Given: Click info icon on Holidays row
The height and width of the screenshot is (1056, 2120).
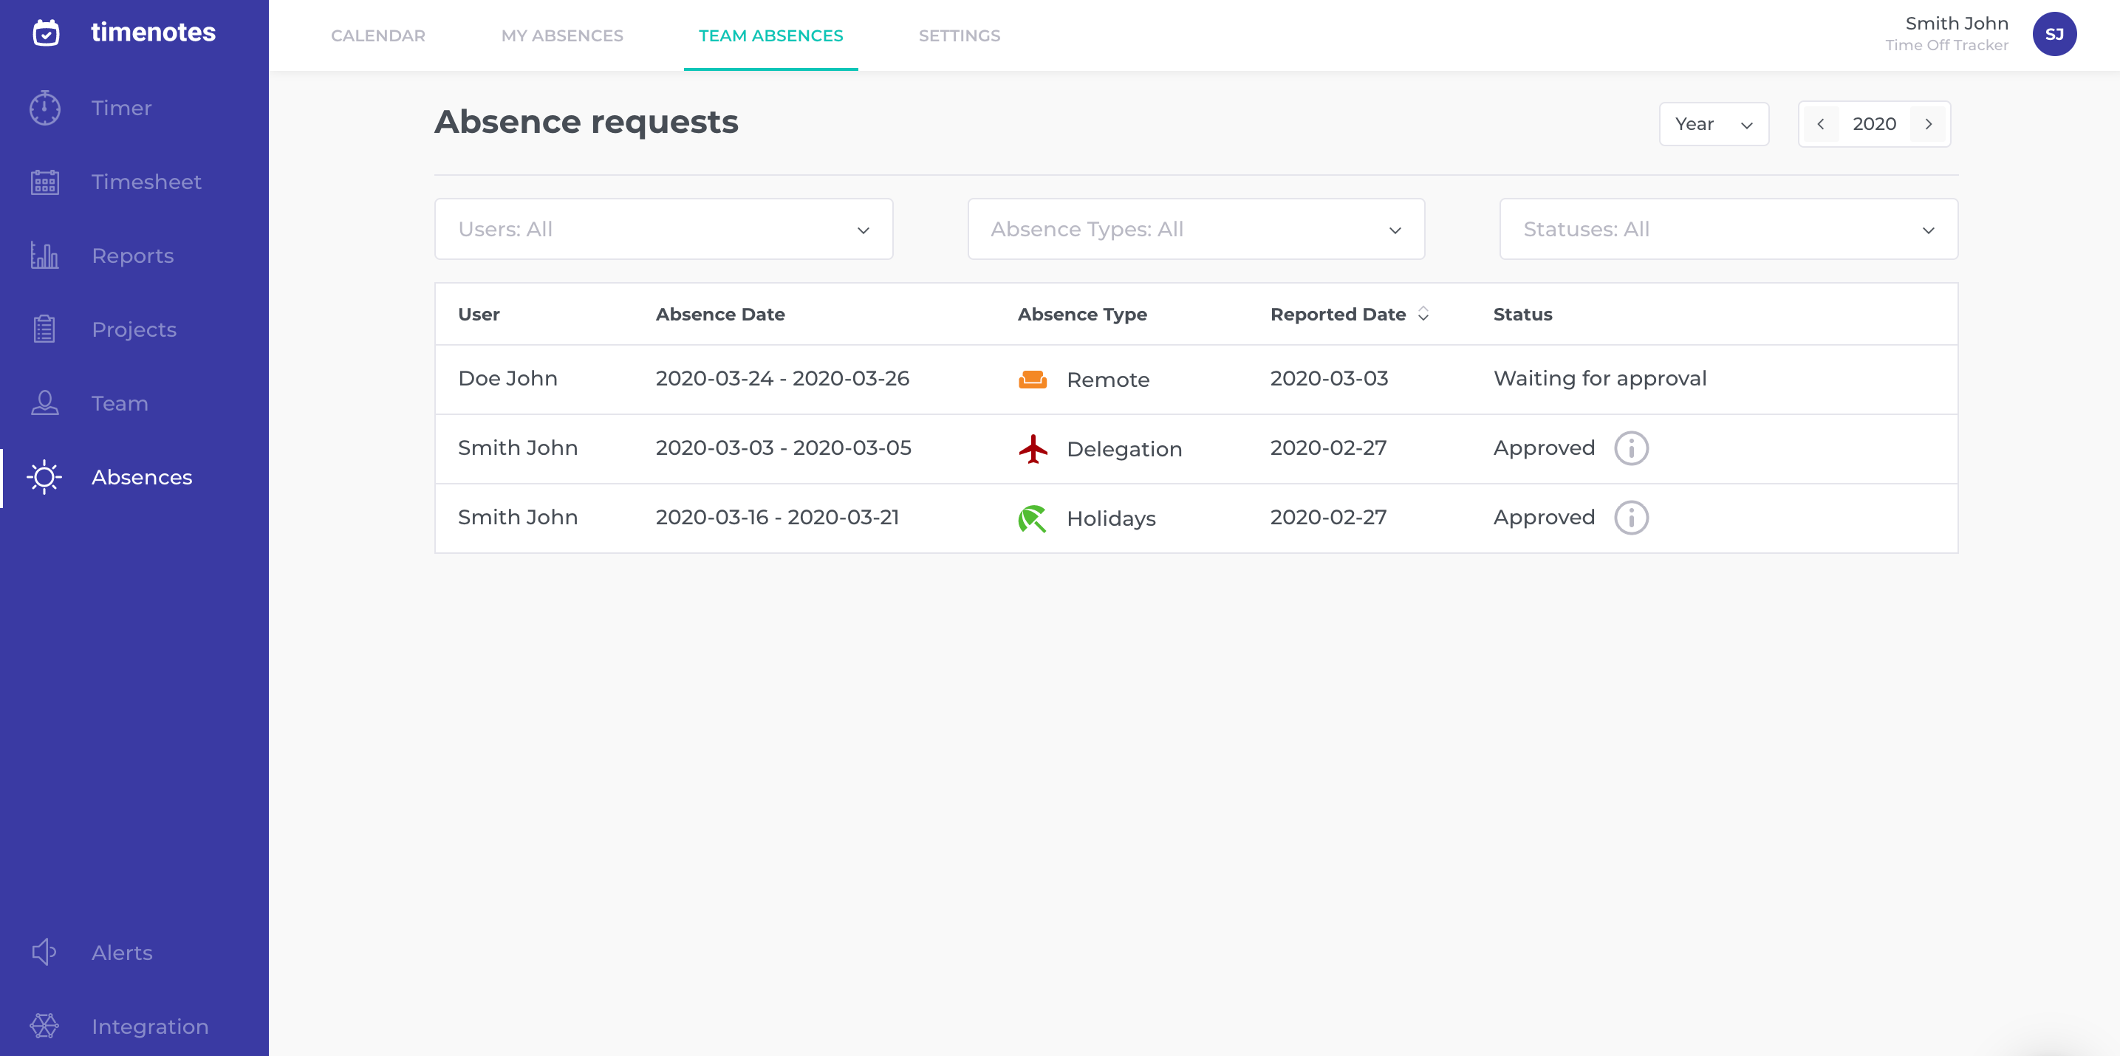Looking at the screenshot, I should tap(1630, 518).
